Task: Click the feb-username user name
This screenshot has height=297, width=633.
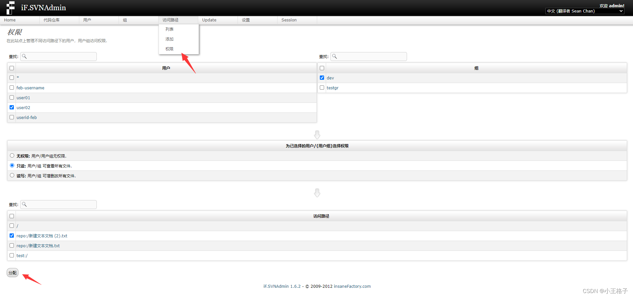Action: [x=30, y=88]
